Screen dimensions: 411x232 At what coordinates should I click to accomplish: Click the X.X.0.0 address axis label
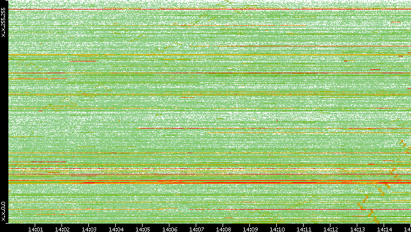[x=3, y=211]
